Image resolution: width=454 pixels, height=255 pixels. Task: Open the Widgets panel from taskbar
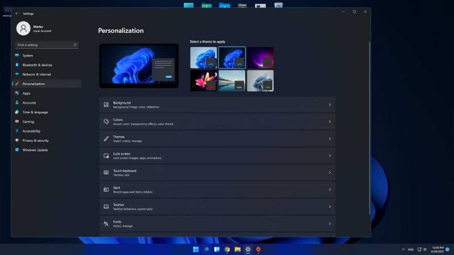[x=217, y=249]
